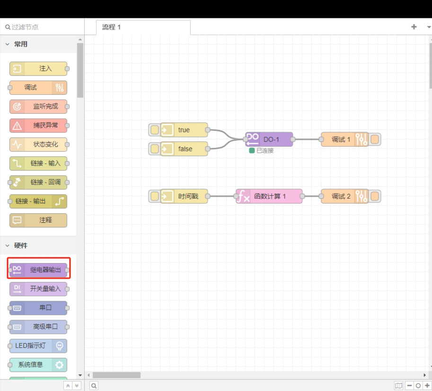Screen dimensions: 432x391
Task: Open the search flows magnifier icon
Action: coord(94,386)
